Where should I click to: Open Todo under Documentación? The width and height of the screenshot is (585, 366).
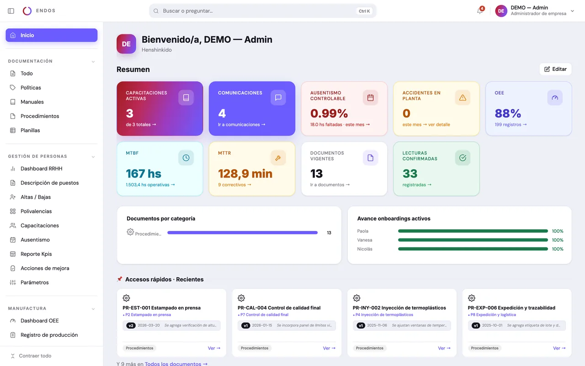pos(52,73)
